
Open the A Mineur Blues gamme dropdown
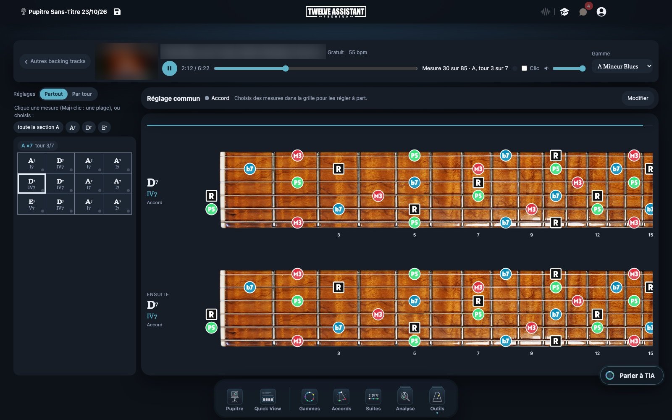623,66
